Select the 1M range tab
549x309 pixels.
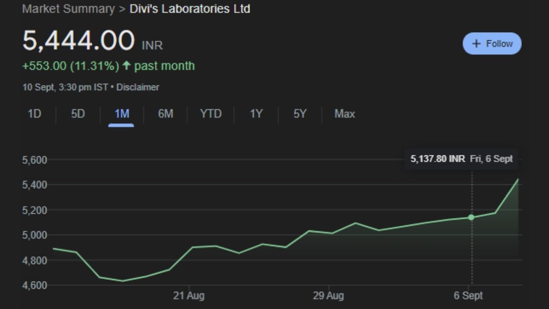(122, 114)
